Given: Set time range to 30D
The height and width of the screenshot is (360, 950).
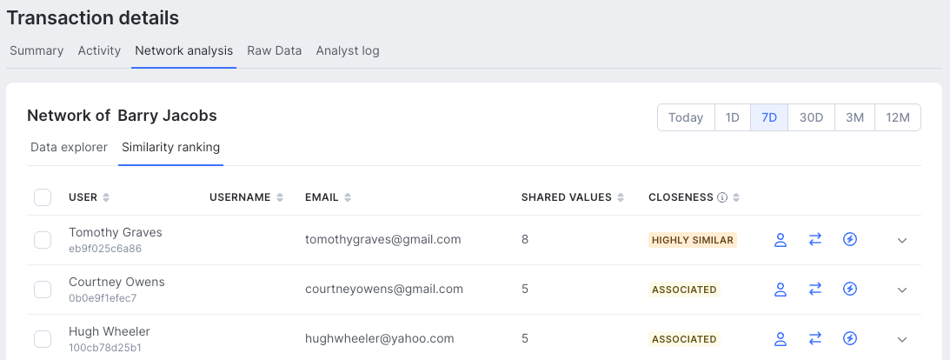Looking at the screenshot, I should click(811, 117).
